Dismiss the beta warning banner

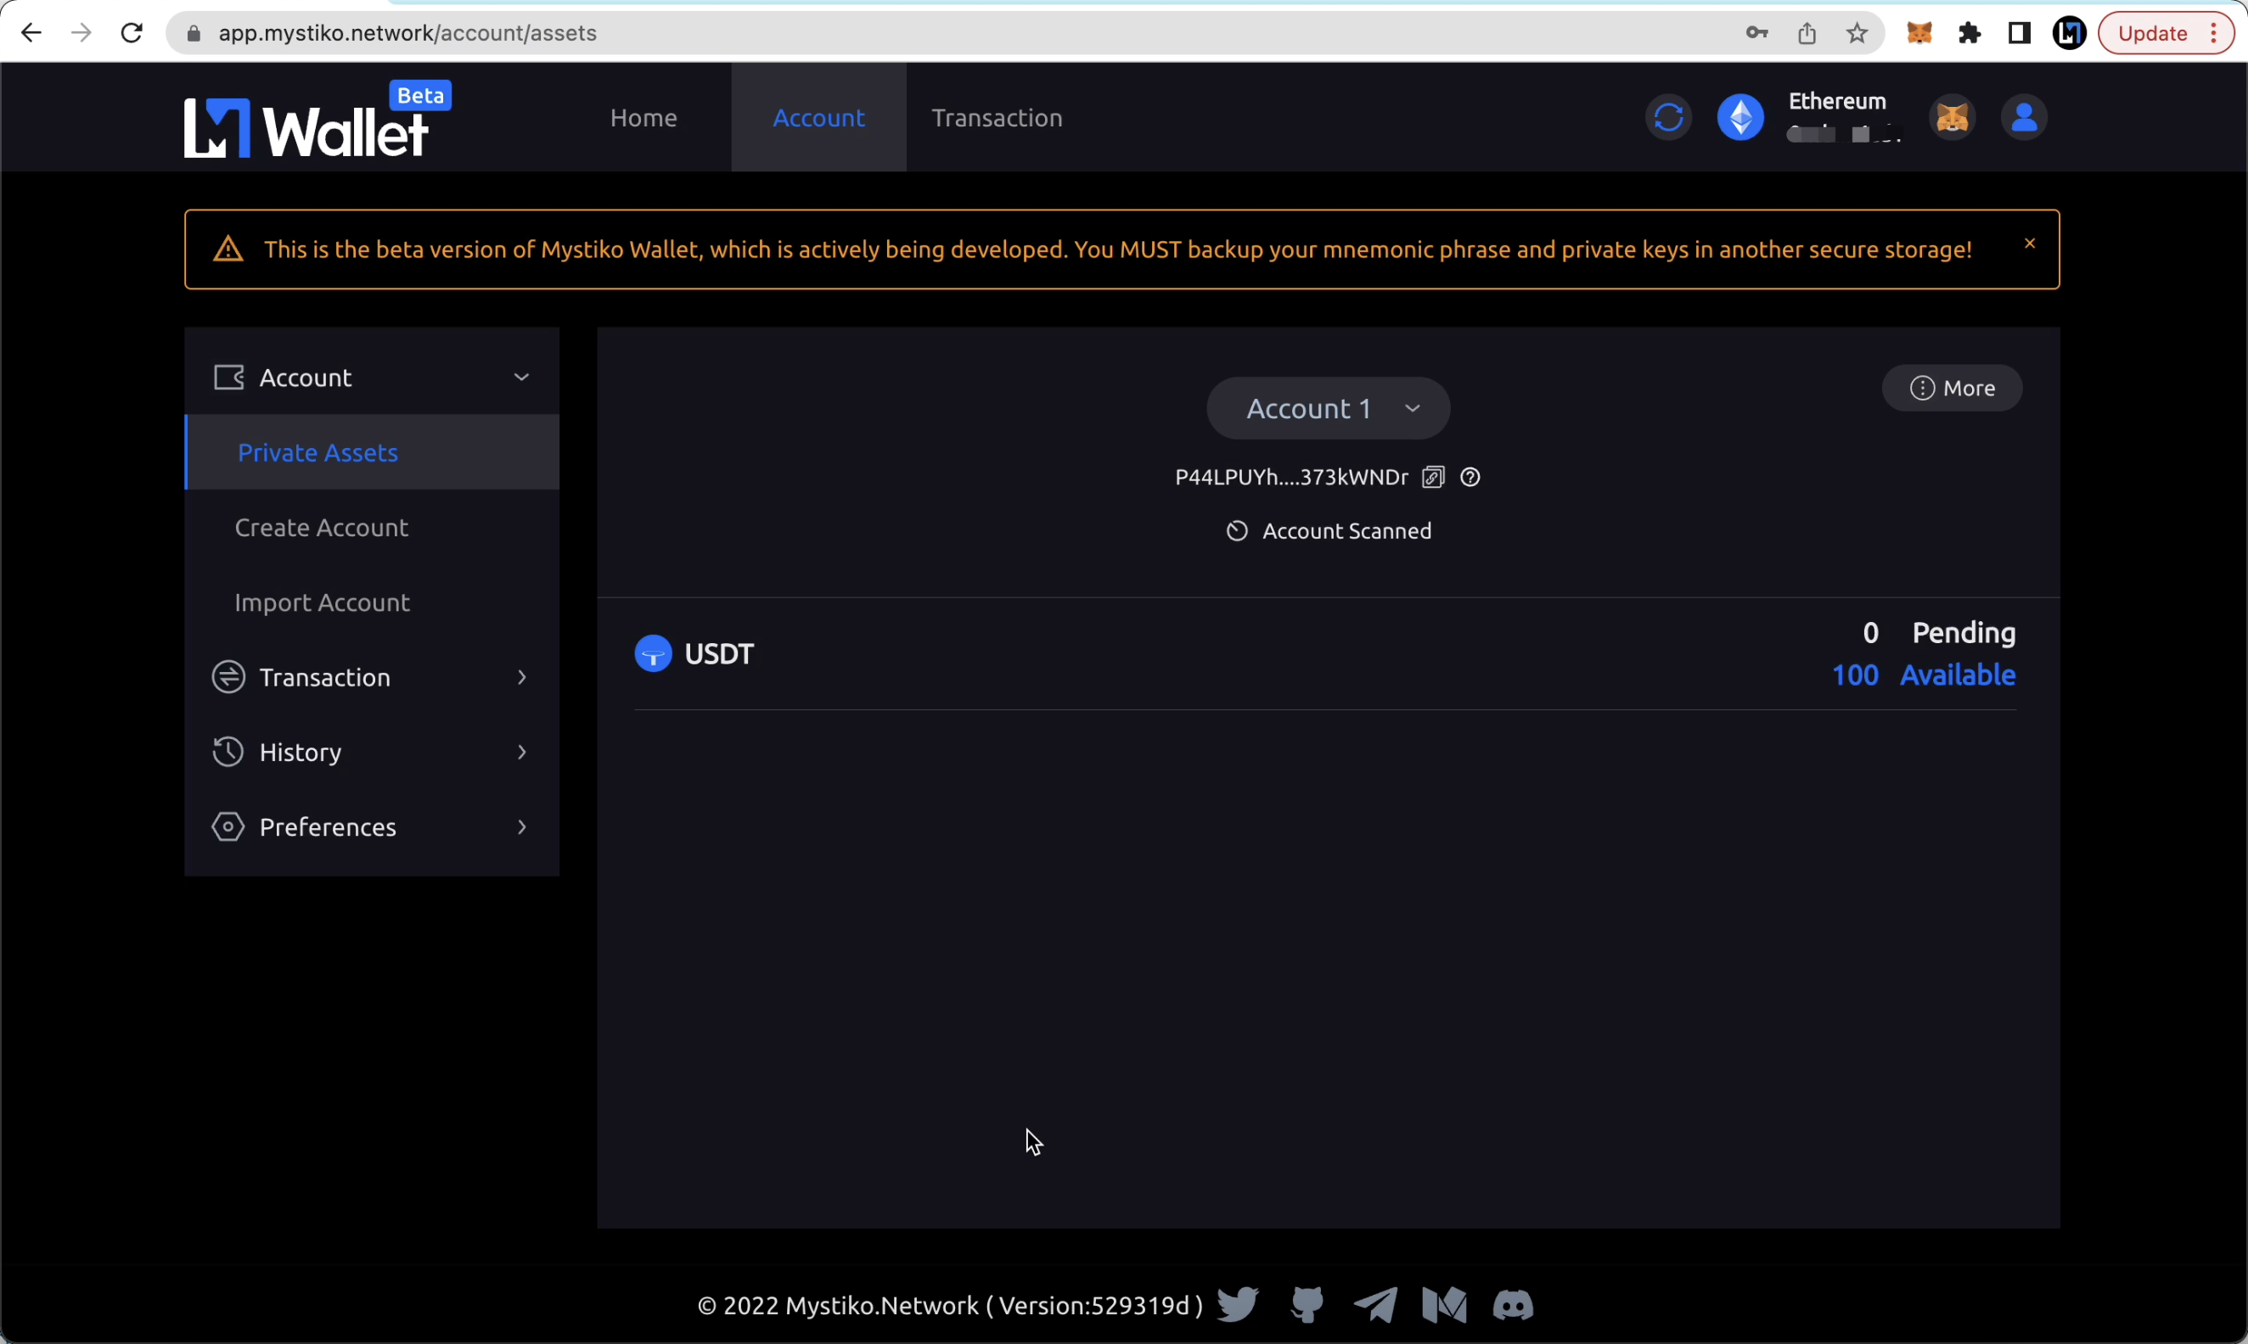pos(2030,244)
